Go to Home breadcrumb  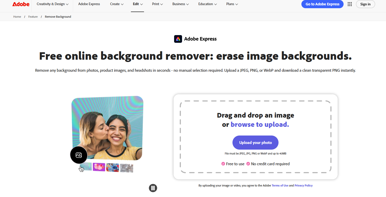point(17,17)
